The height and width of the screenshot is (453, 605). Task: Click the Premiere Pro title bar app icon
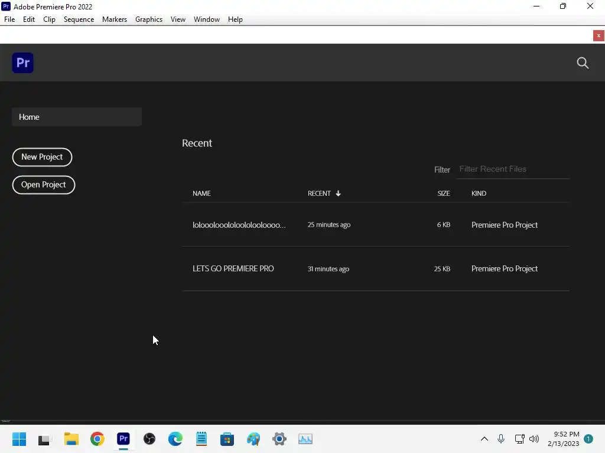(6, 6)
